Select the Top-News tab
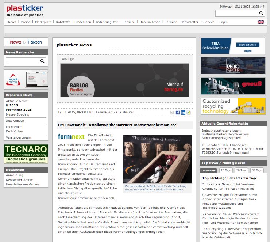This screenshot has height=242, width=270. coord(208,170)
